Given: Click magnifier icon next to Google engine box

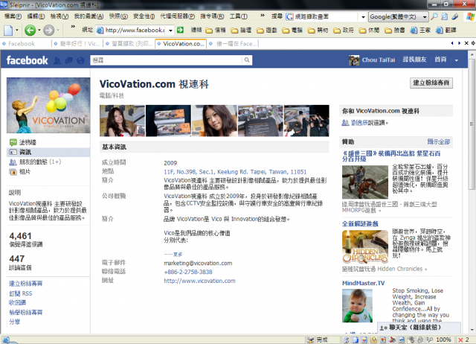Looking at the screenshot, I should pyautogui.click(x=434, y=16).
